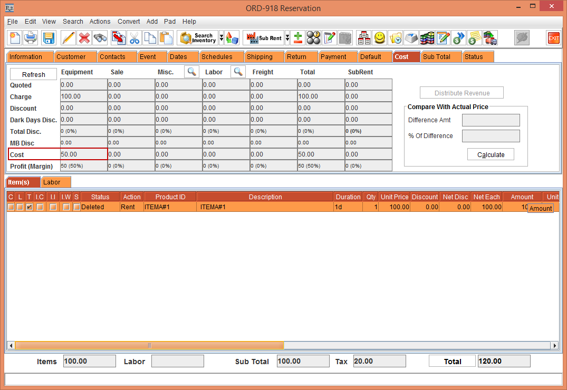This screenshot has width=567, height=390.
Task: Click the red X delete icon
Action: pyautogui.click(x=84, y=38)
